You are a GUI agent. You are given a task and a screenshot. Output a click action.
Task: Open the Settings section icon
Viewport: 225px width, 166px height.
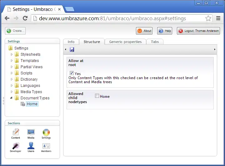coord(46,134)
